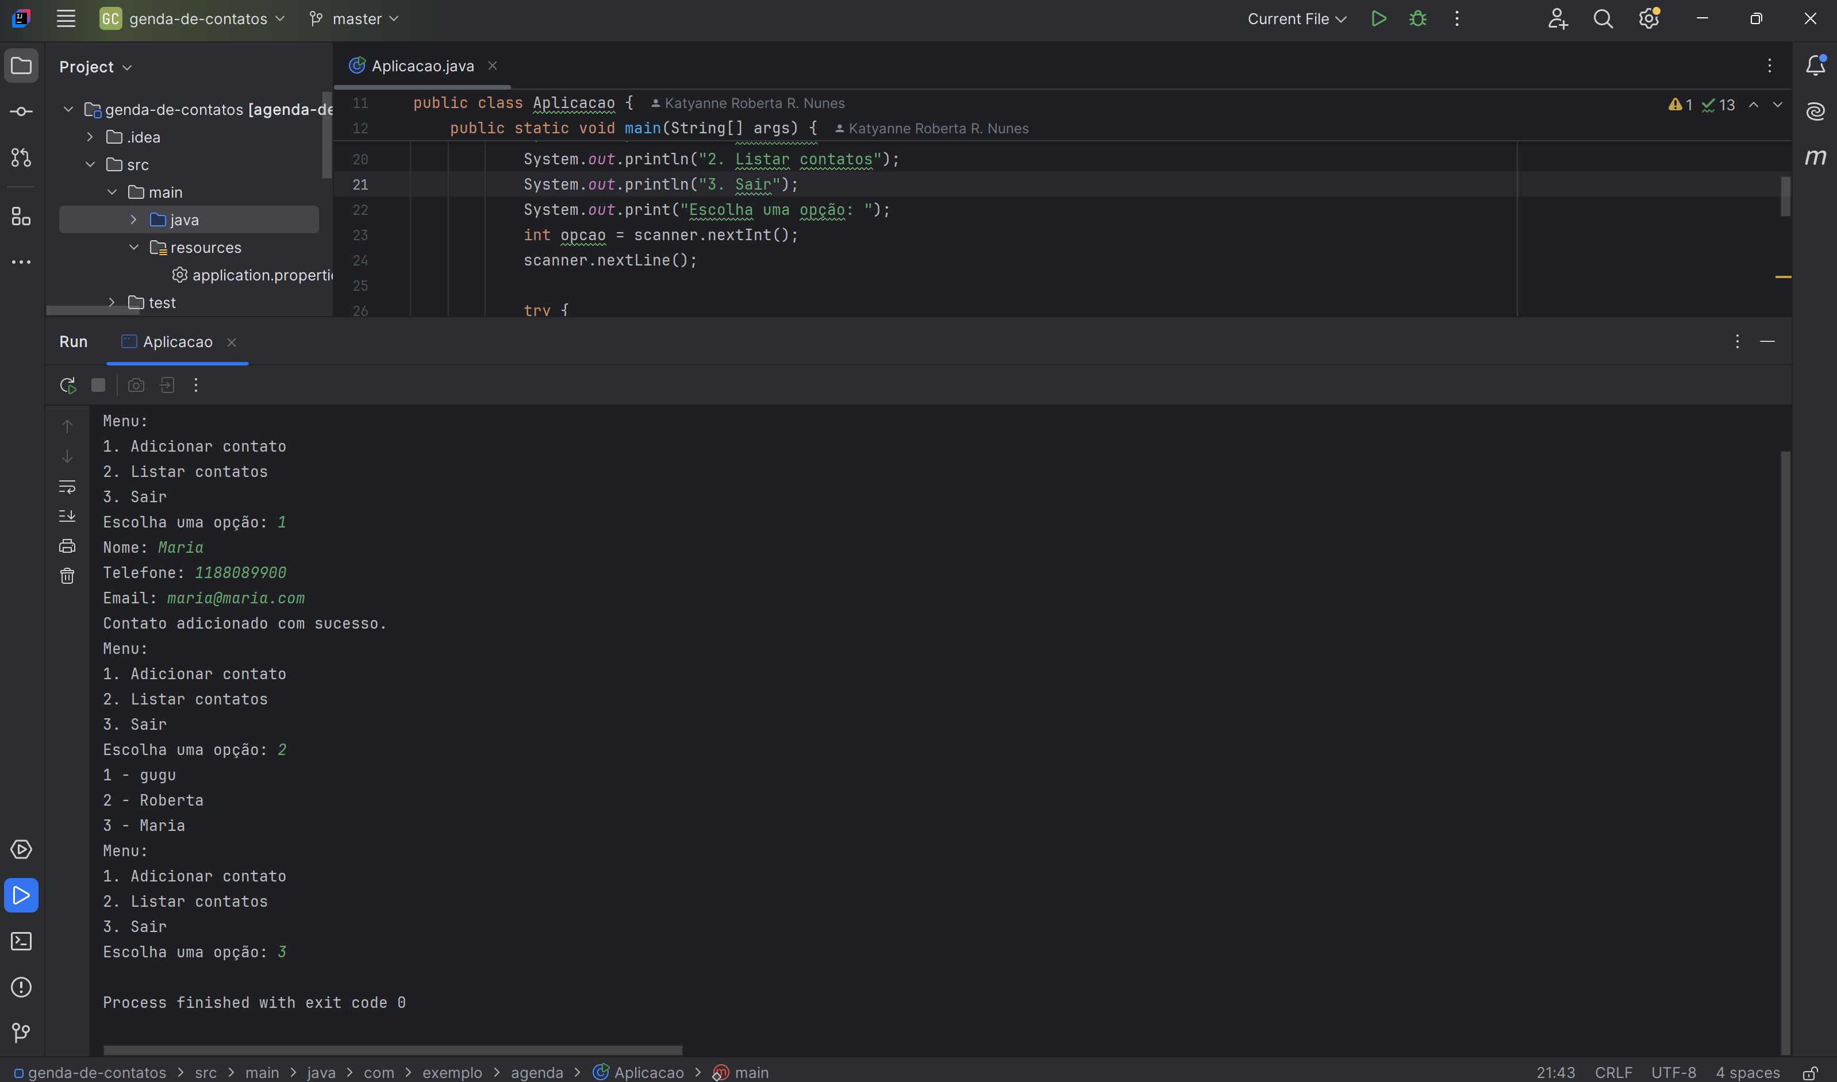Open Current File run configuration dropdown
1837x1082 pixels.
point(1296,19)
